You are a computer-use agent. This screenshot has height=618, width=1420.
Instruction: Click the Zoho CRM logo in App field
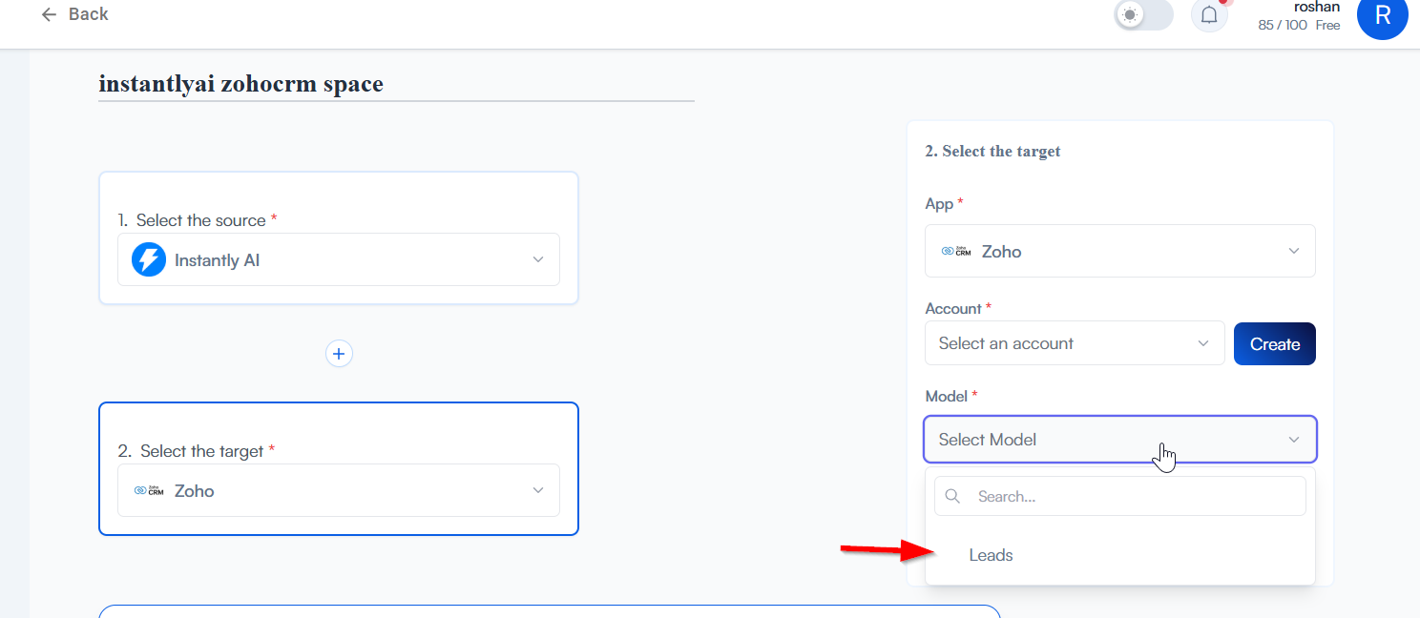tap(956, 252)
